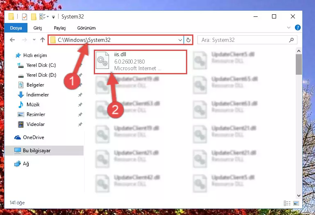Select Bu bilgisayar in the navigation pane

(x=44, y=151)
